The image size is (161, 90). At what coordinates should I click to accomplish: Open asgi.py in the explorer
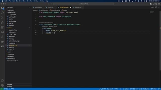(x=11, y=19)
